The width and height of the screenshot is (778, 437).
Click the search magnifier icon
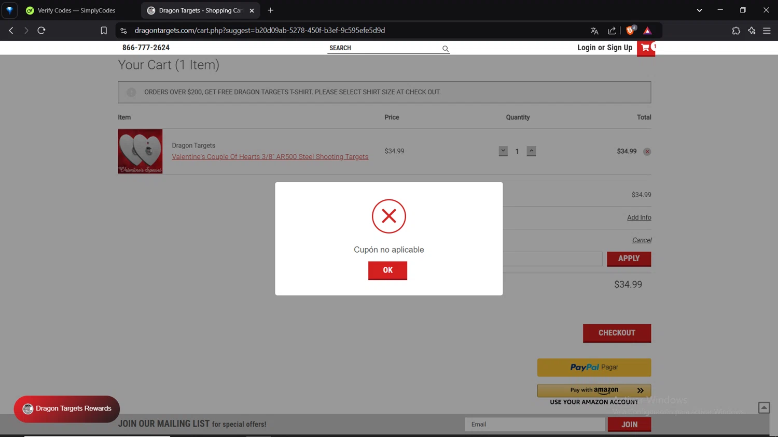click(445, 49)
